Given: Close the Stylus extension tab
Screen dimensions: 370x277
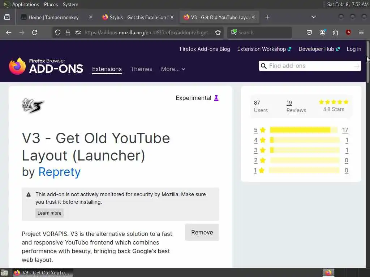Looking at the screenshot, I should 172,17.
